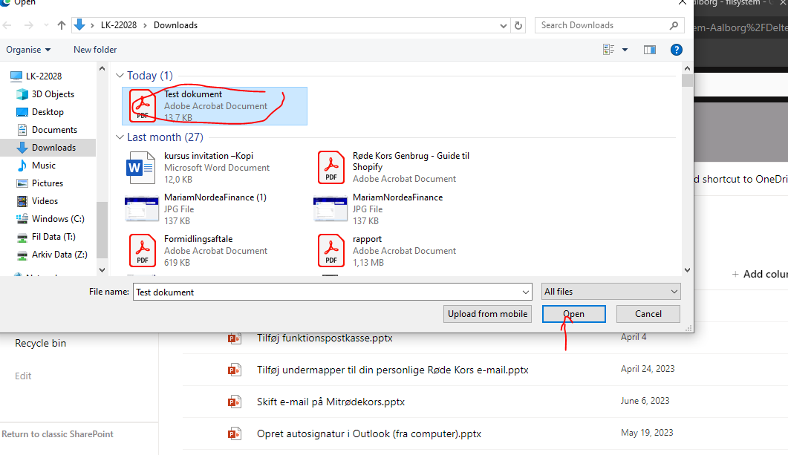
Task: Open Skift e-mail på Mitrødekors.pptx
Action: point(330,402)
